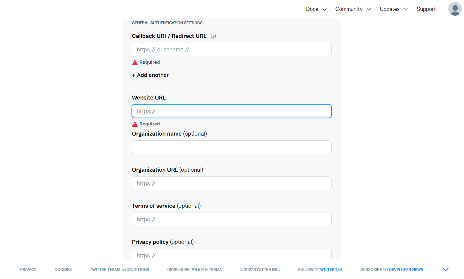This screenshot has height=279, width=464.
Task: Expand the footer chevron arrow
Action: (x=445, y=269)
